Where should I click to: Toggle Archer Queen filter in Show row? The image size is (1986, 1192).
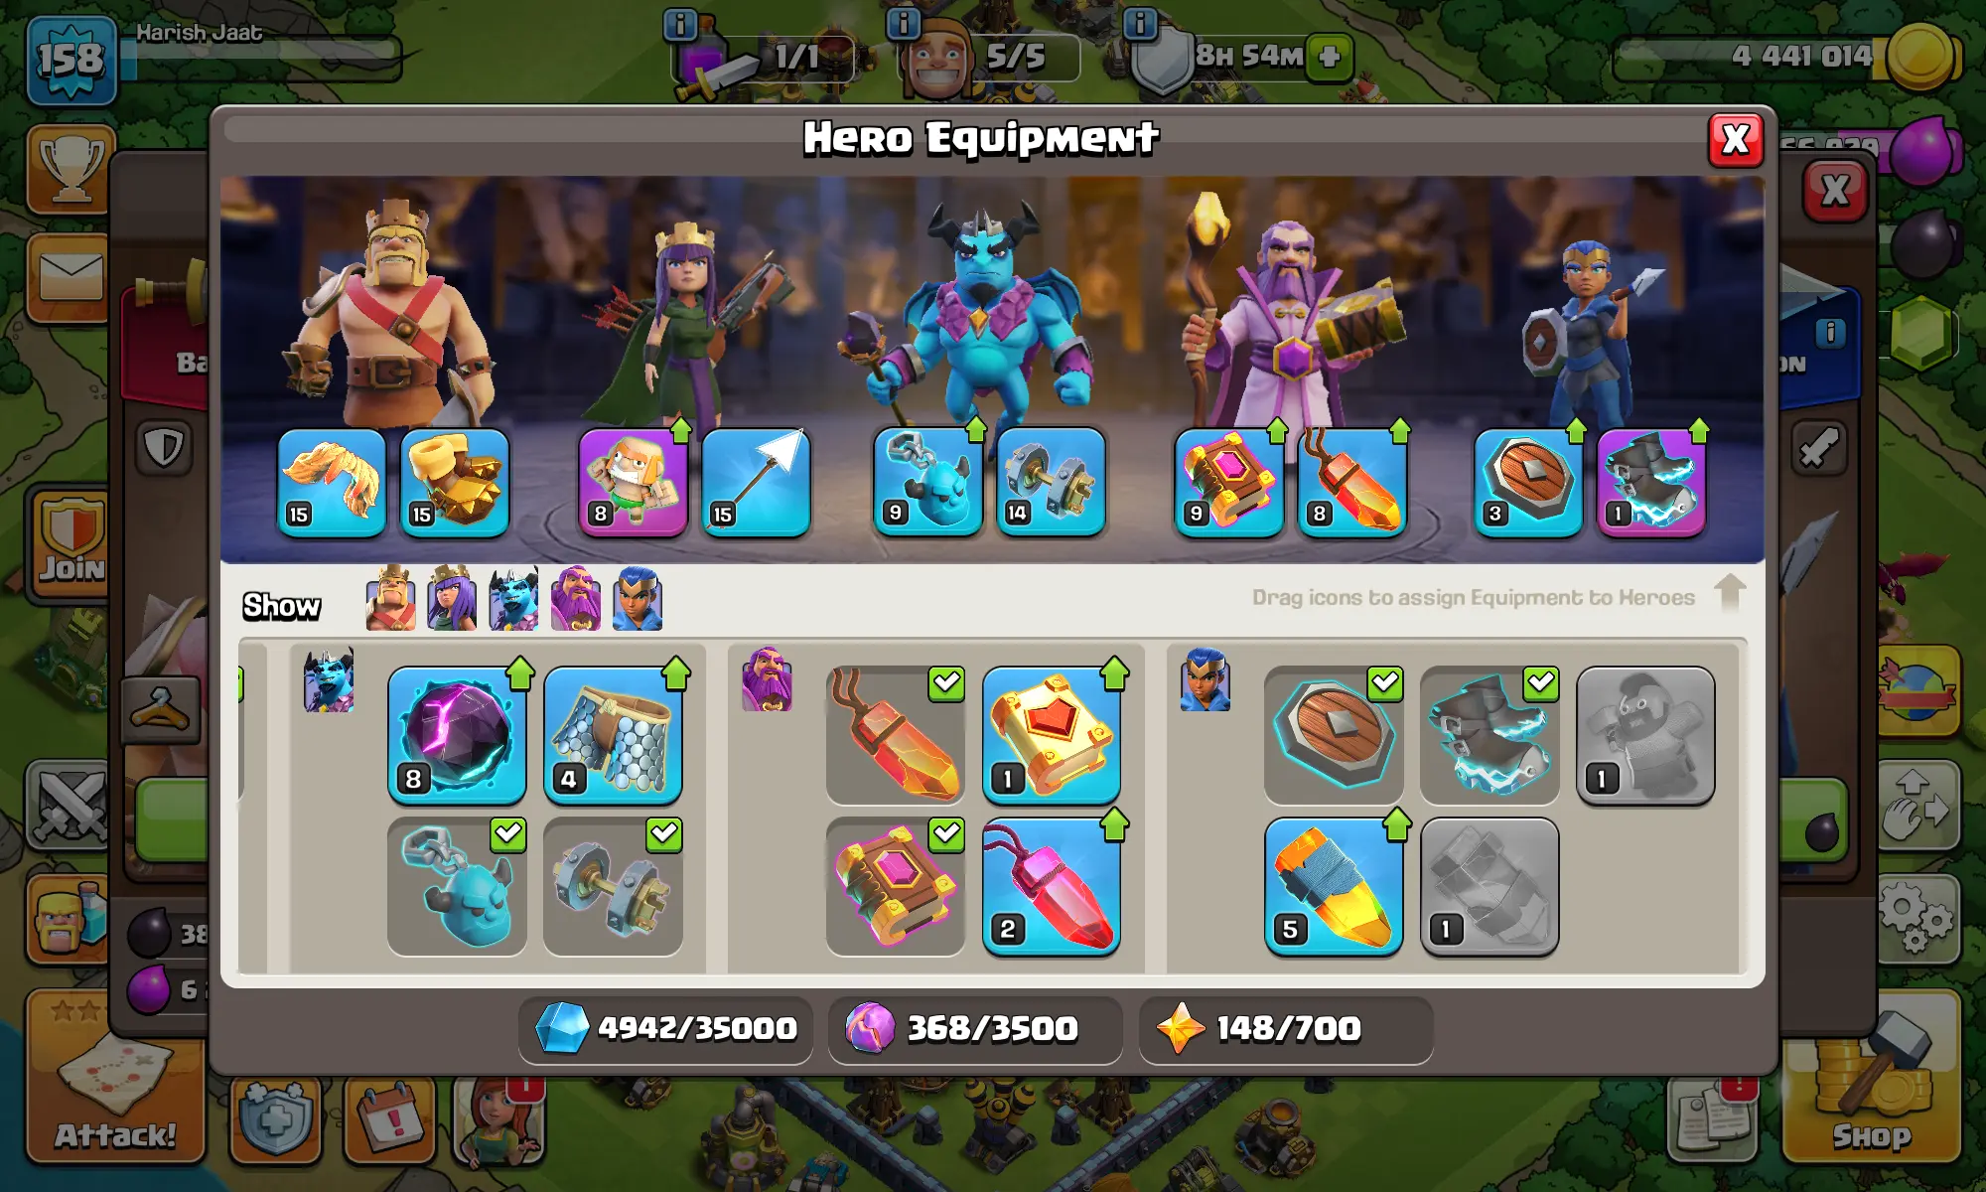(x=452, y=599)
